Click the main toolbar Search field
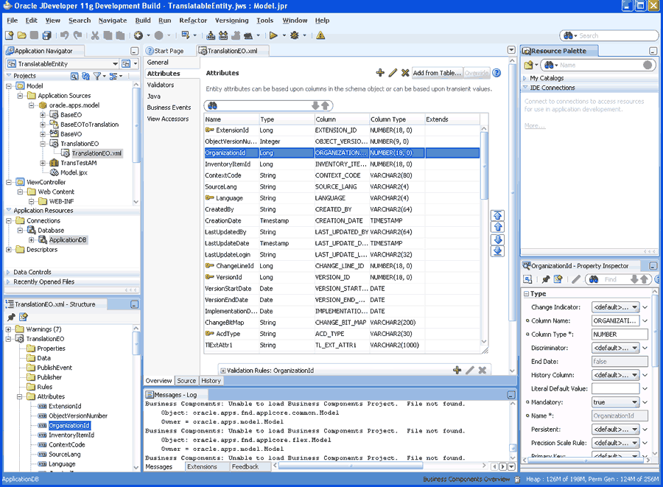The height and width of the screenshot is (487, 663). coord(609,35)
